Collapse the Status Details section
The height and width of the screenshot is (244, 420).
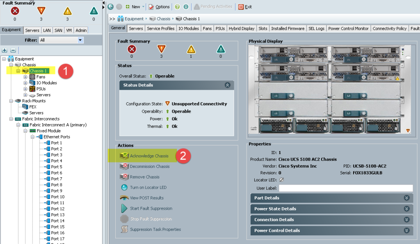227,85
